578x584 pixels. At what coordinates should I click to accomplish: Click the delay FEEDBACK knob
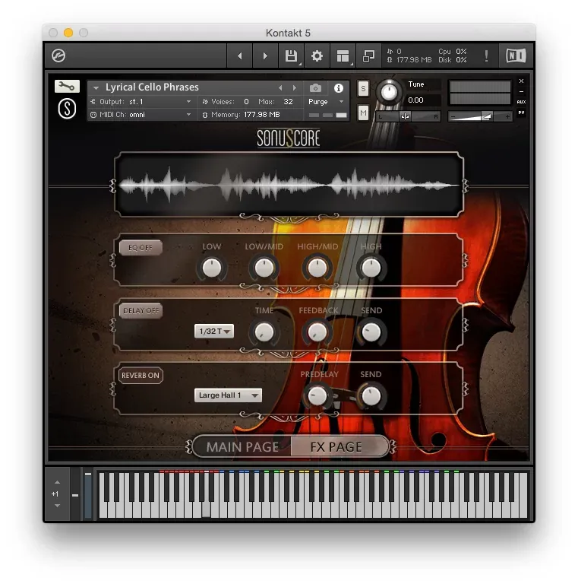(x=317, y=332)
